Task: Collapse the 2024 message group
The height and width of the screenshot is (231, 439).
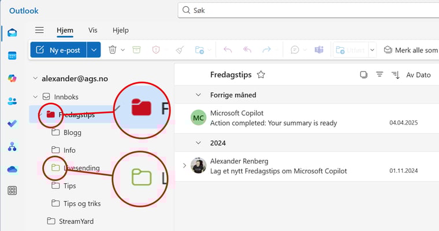Action: point(198,143)
